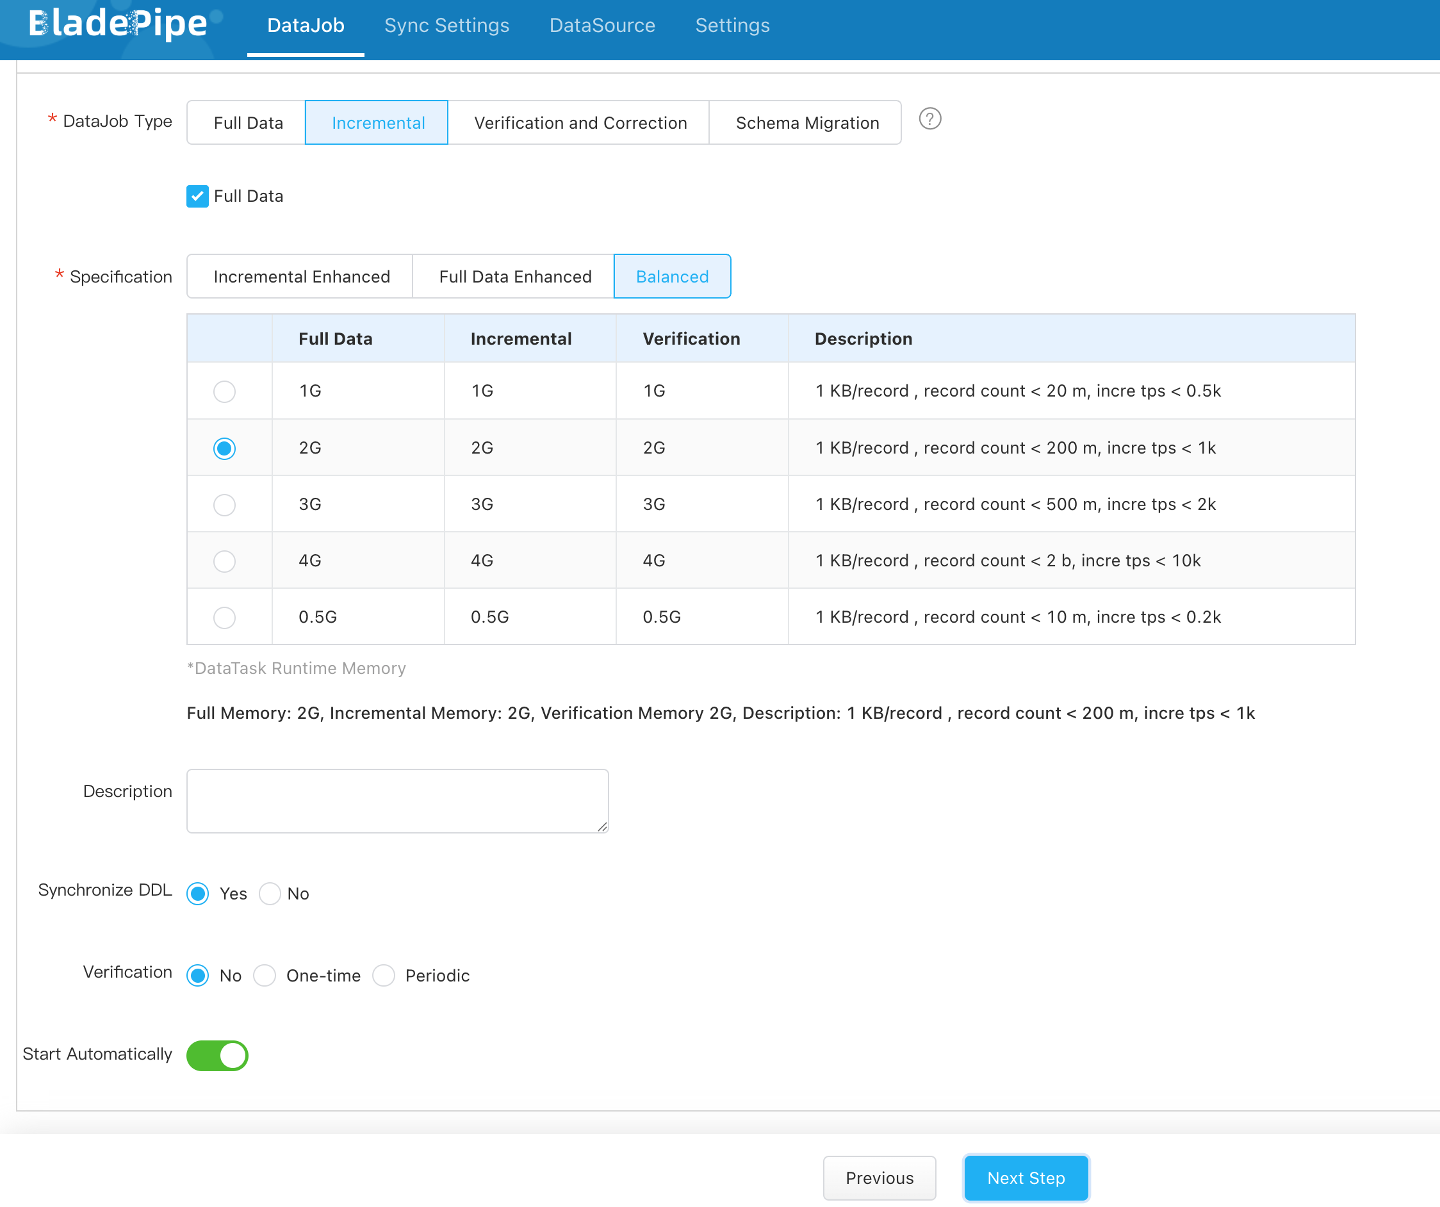Select Schema Migration job type
This screenshot has width=1440, height=1207.
tap(806, 123)
